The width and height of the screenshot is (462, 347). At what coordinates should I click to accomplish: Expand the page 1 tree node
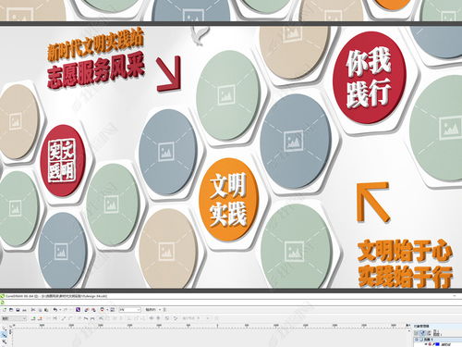(417, 340)
